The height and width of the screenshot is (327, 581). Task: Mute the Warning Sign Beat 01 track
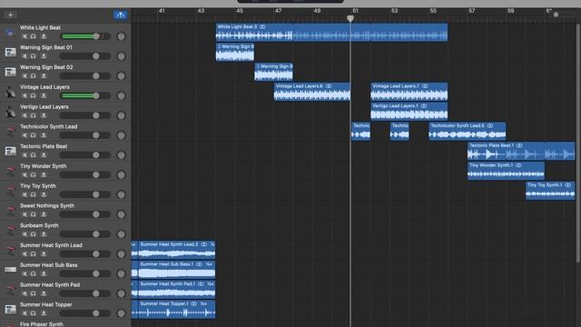coord(25,56)
